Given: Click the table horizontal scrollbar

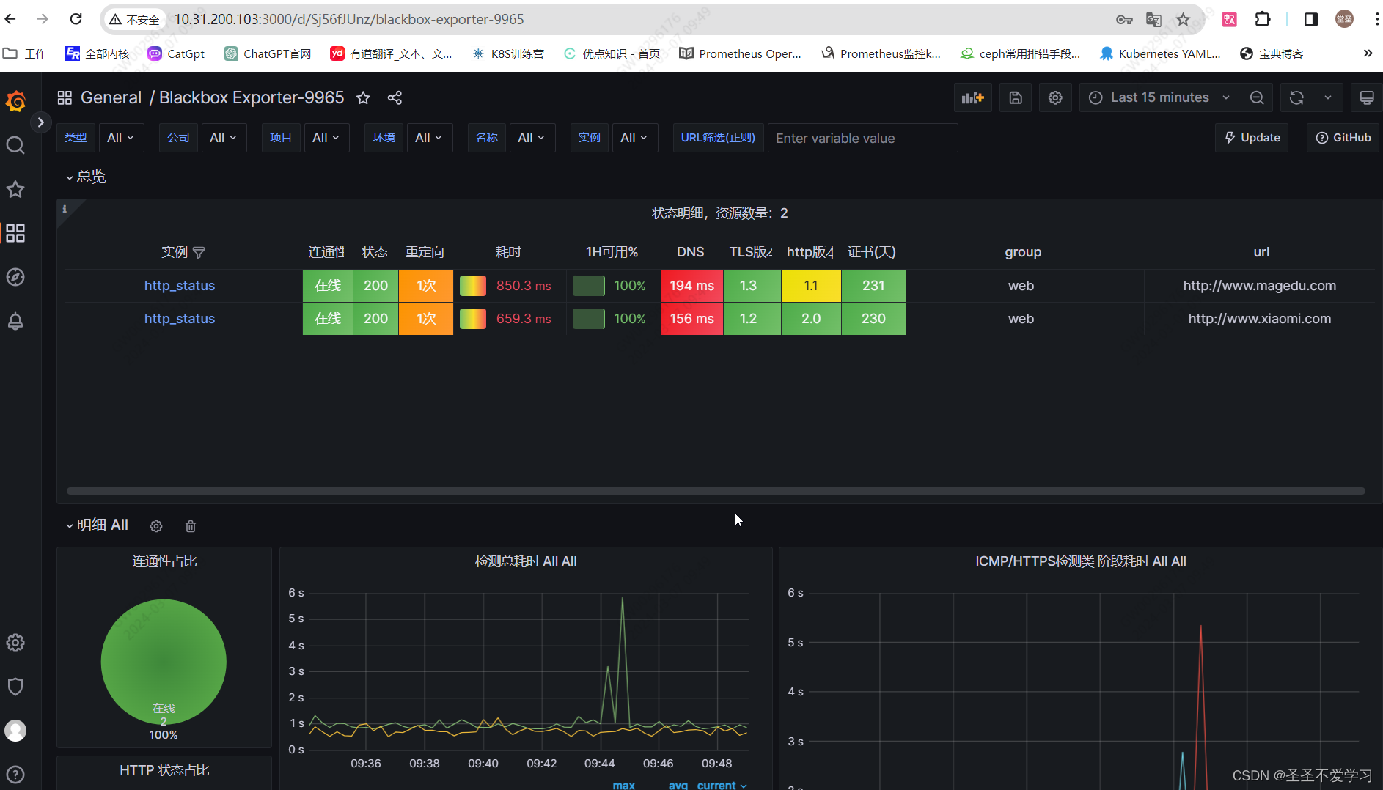Looking at the screenshot, I should click(716, 491).
